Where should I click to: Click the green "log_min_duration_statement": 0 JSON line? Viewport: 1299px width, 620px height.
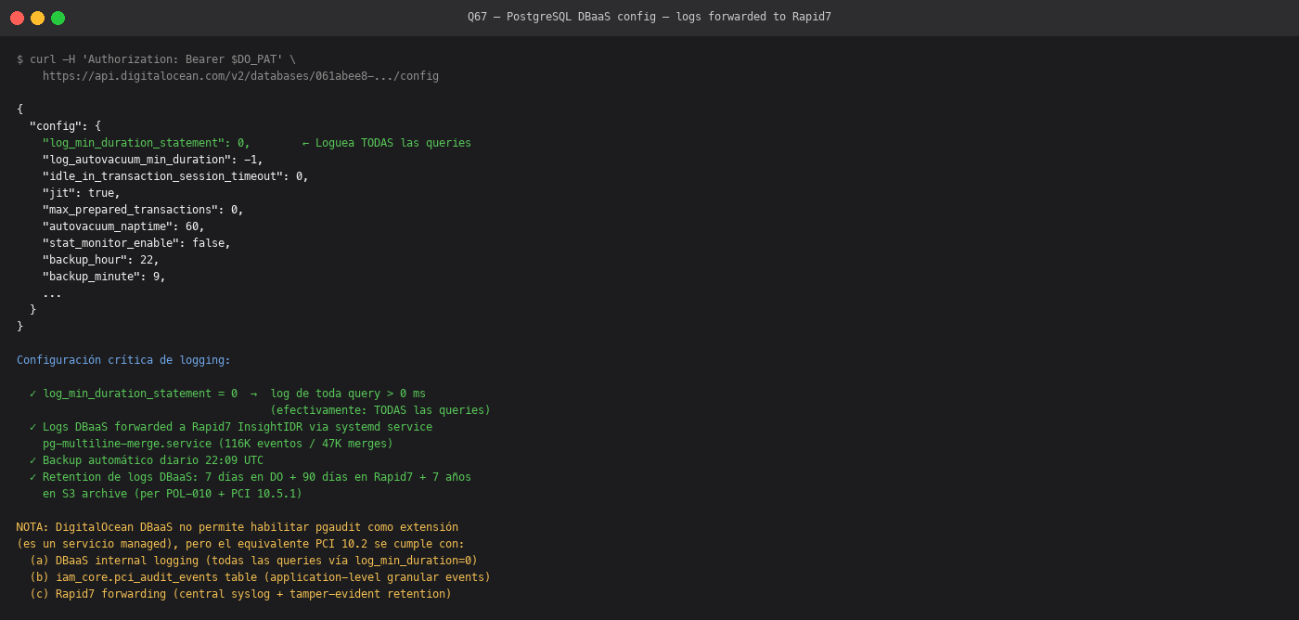(x=146, y=143)
